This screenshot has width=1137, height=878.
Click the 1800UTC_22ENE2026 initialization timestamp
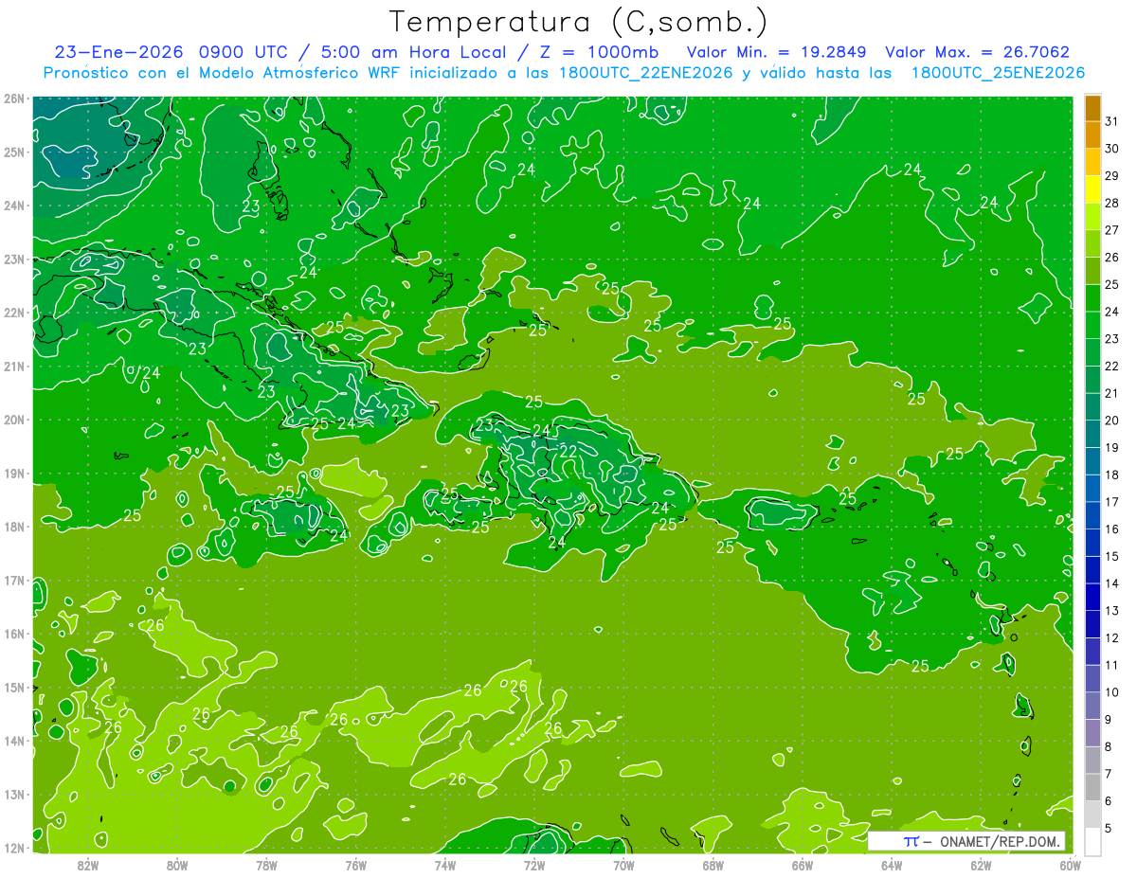click(x=647, y=73)
